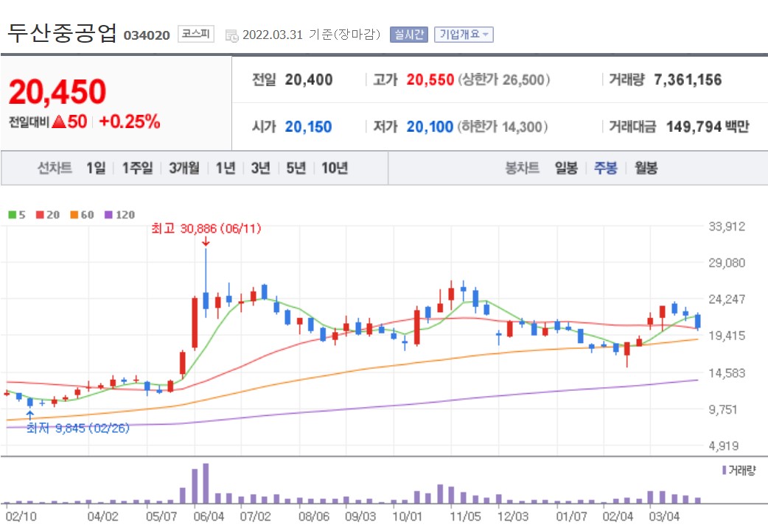Viewport: 768px width, 530px height.
Task: Click the purple 120-period moving average swatch
Action: 109,214
